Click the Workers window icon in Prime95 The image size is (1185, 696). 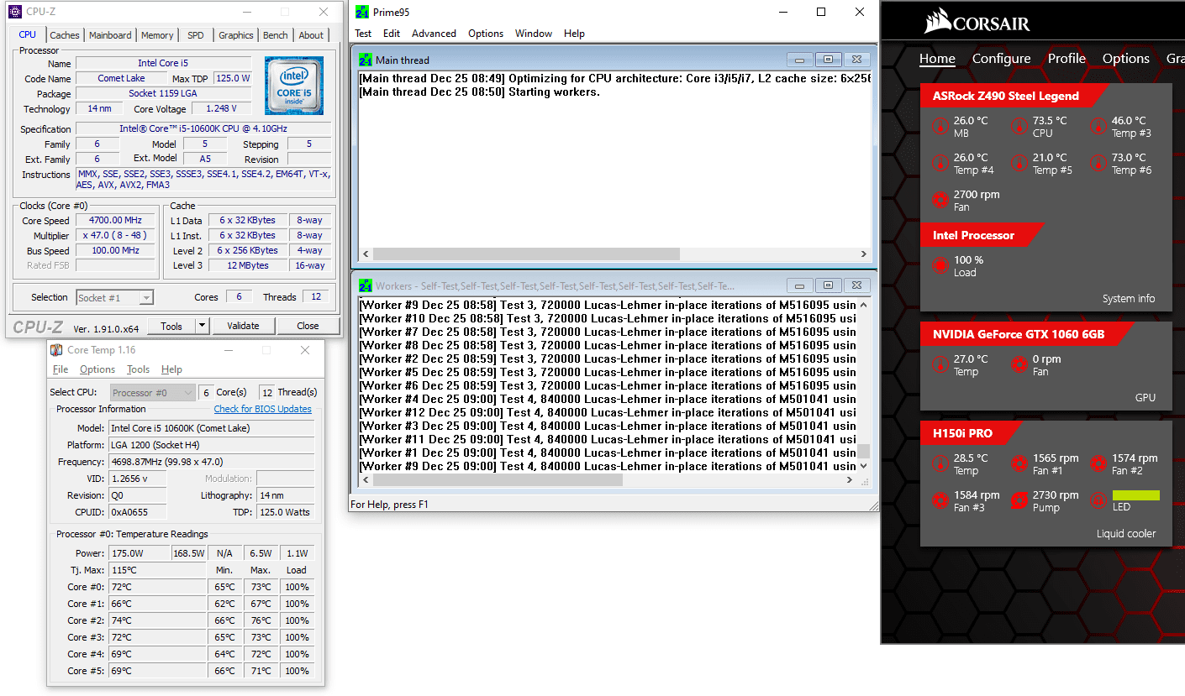(366, 285)
